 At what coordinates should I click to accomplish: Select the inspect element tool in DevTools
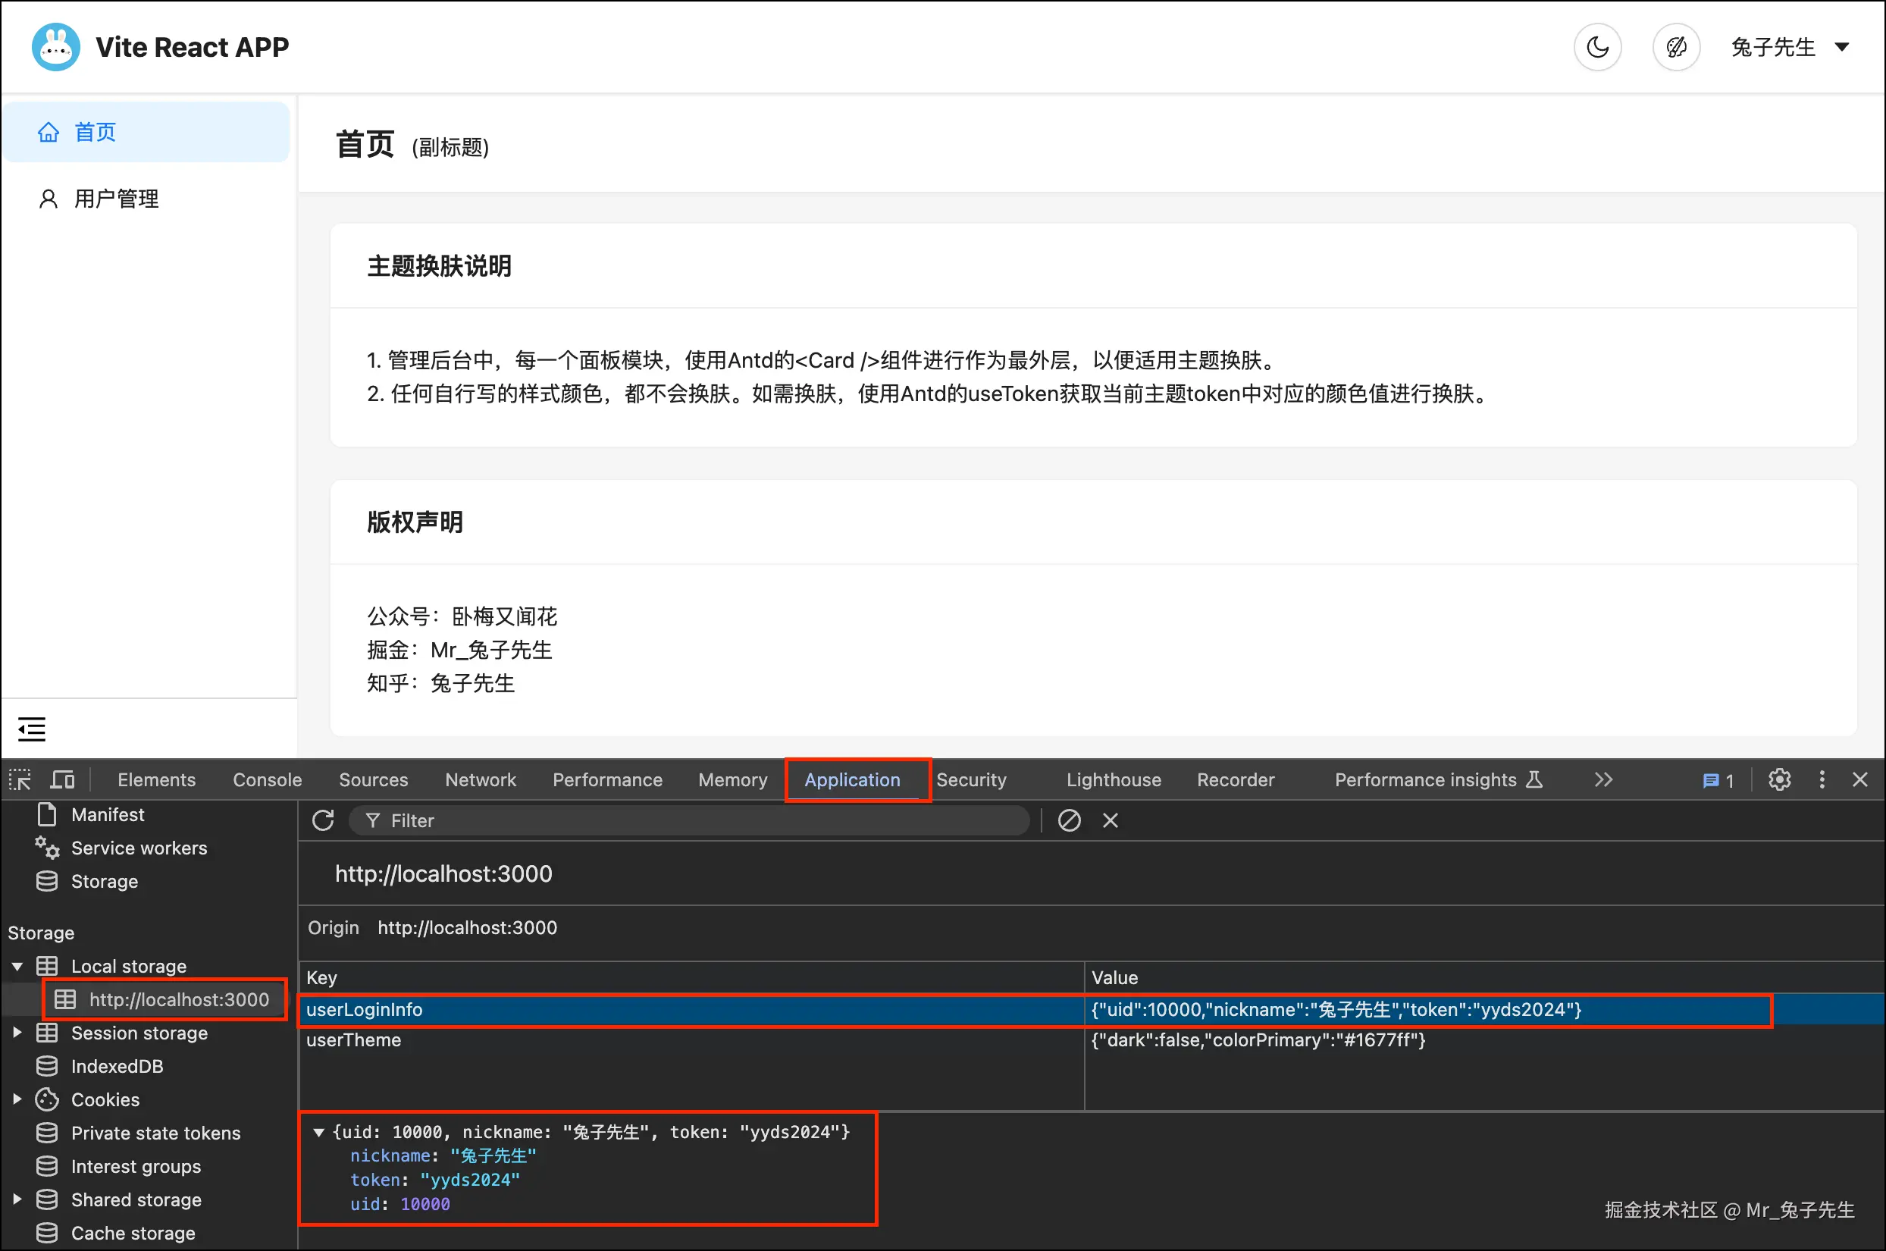point(19,779)
